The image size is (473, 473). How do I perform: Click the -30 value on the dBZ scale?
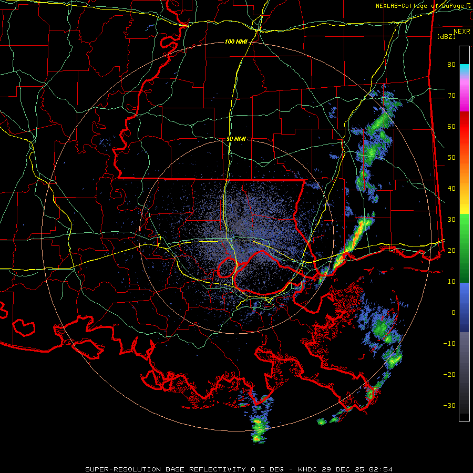click(449, 406)
